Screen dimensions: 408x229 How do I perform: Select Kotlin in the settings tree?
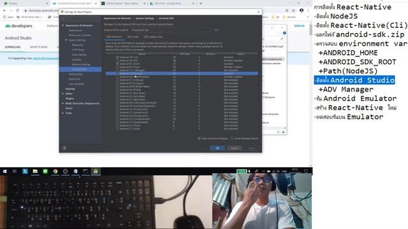tap(69, 108)
